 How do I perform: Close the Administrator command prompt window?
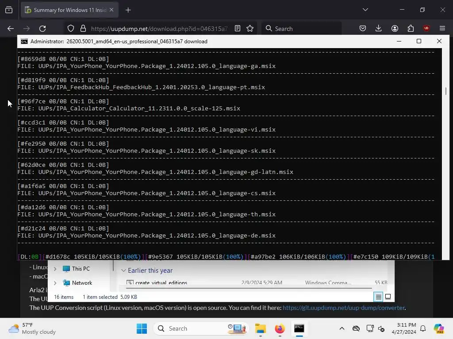point(439,41)
